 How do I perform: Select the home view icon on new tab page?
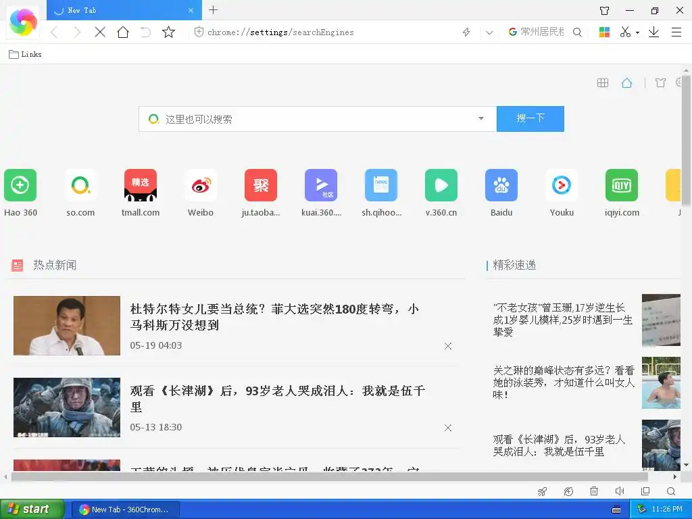coord(626,82)
